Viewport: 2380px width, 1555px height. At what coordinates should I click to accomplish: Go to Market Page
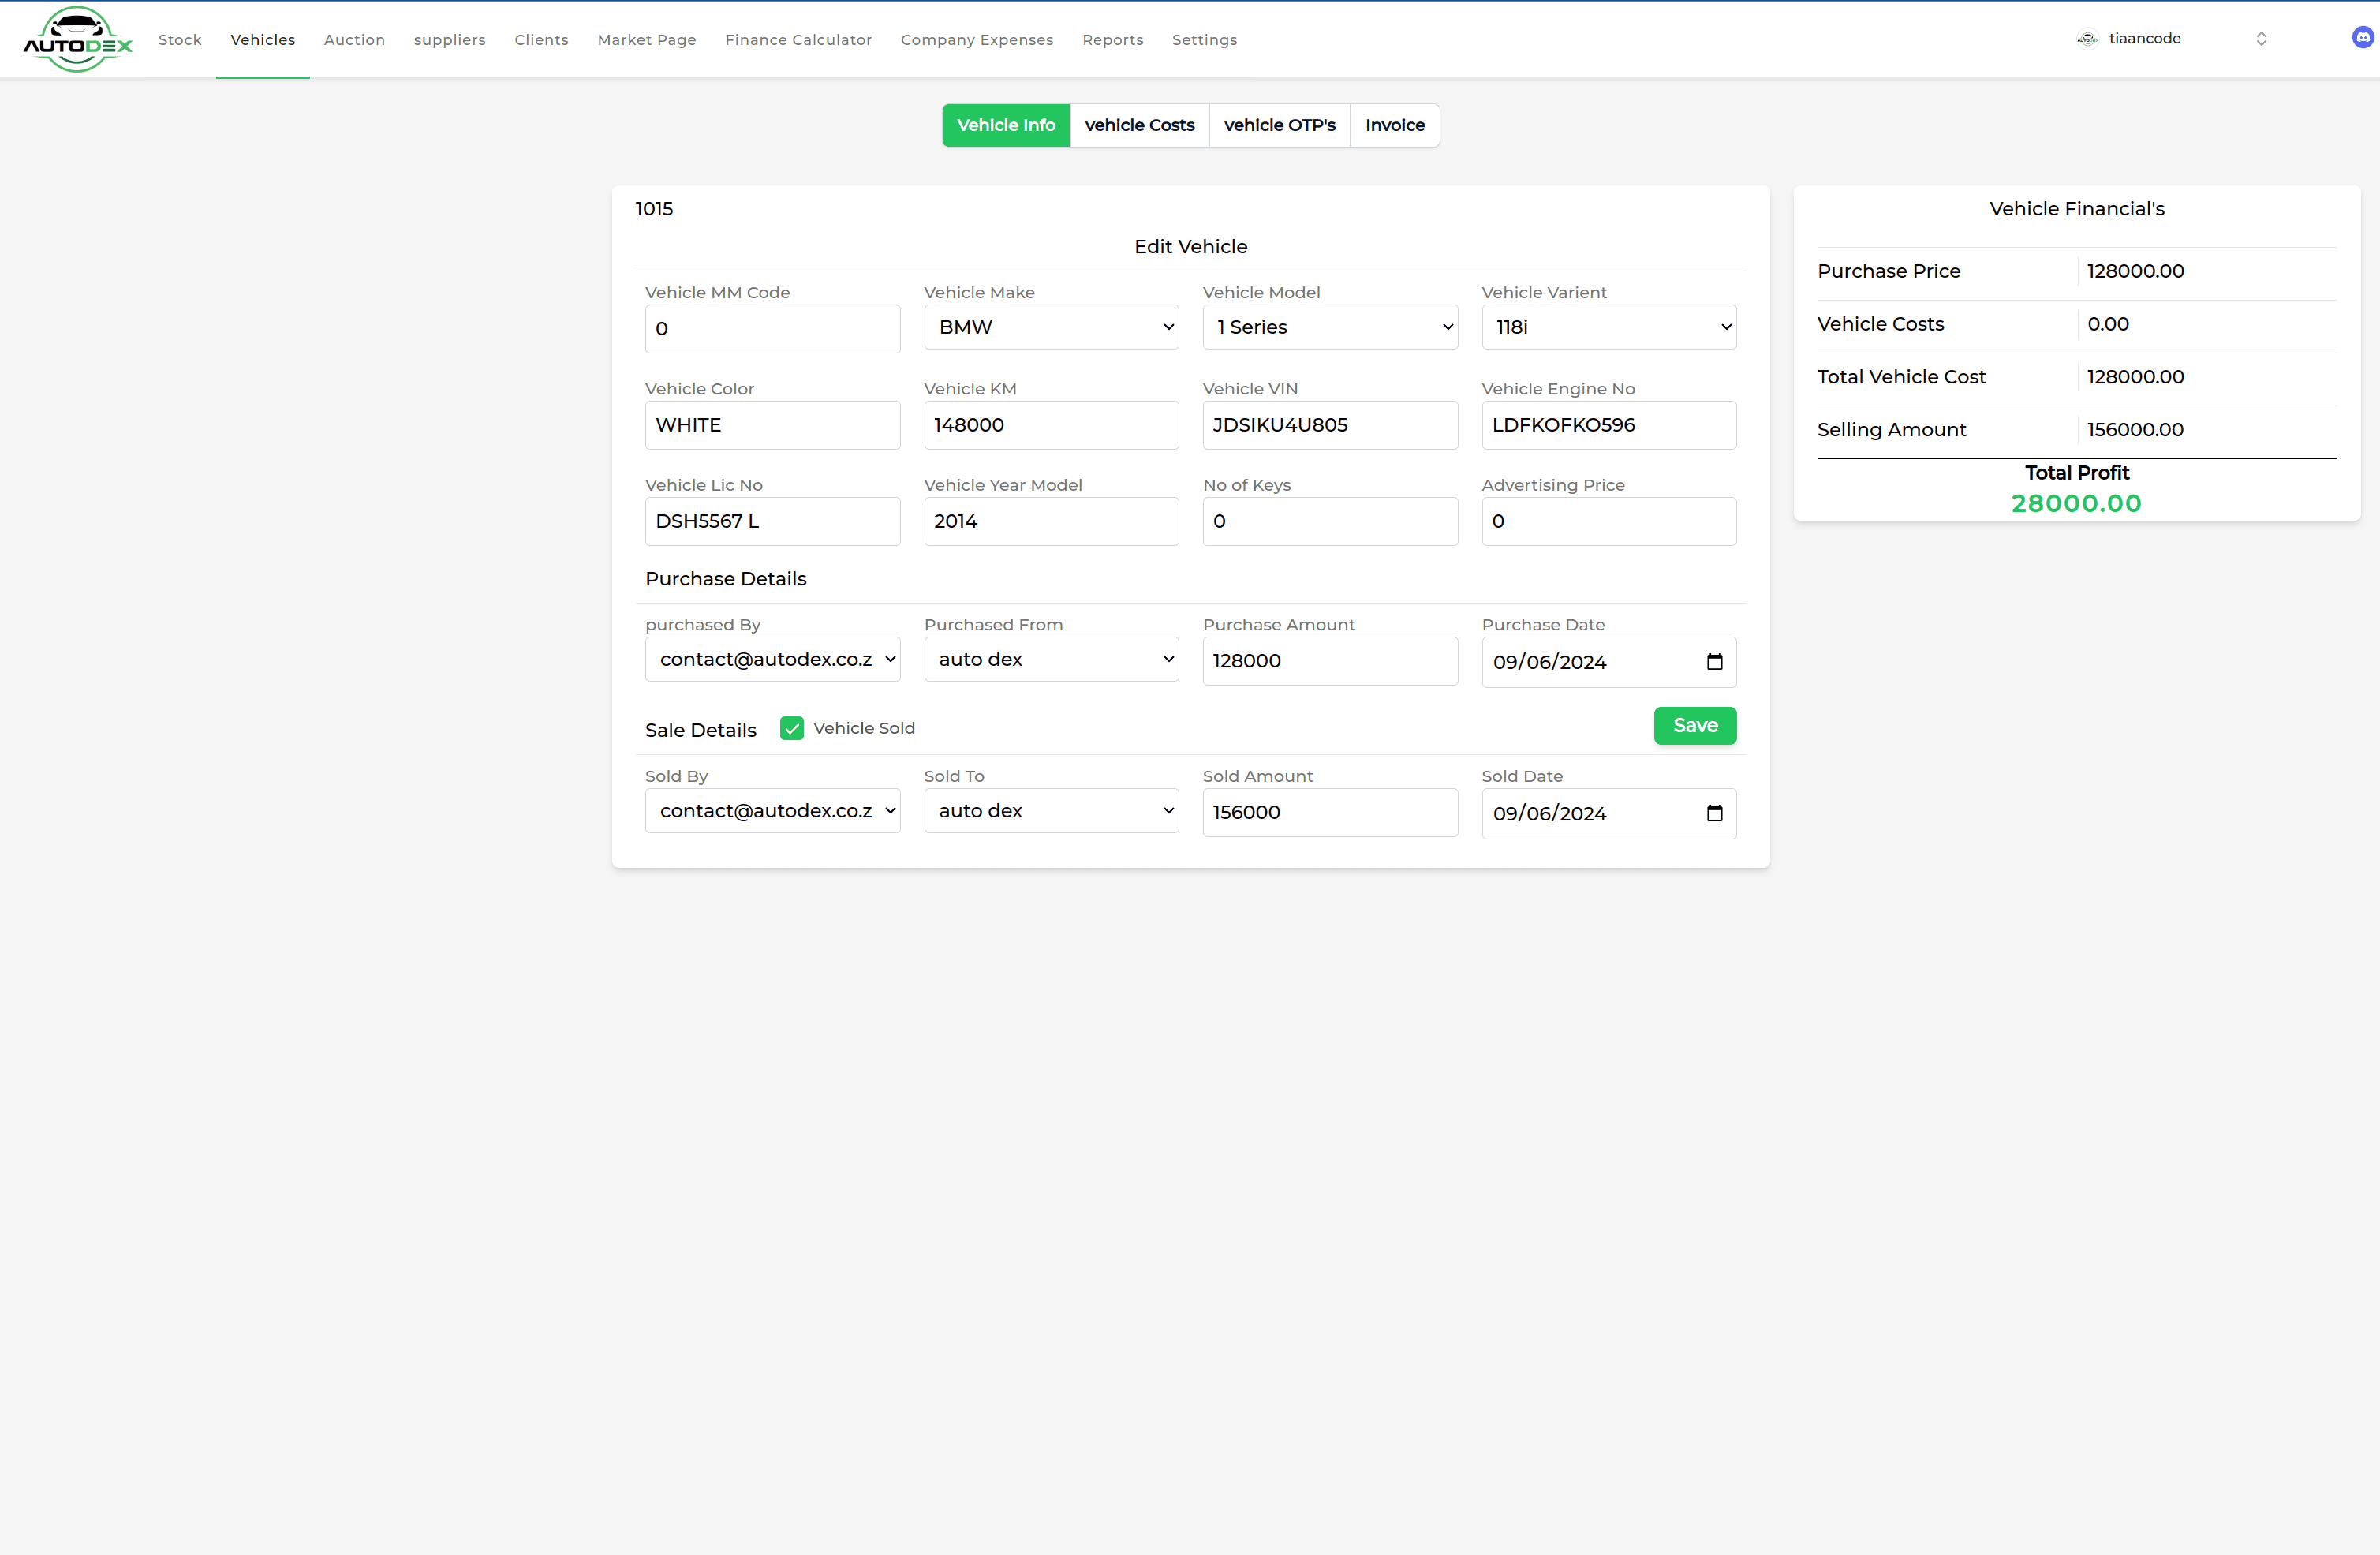[647, 40]
